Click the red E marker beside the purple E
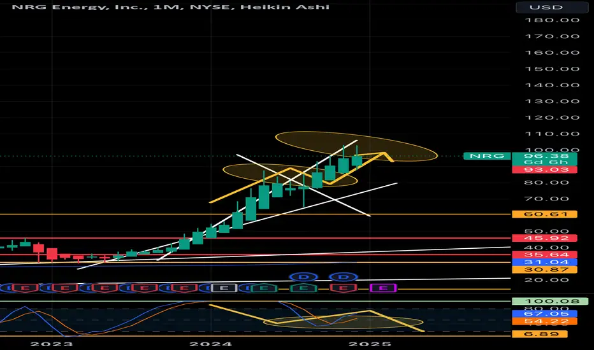This screenshot has height=350, width=594. point(344,288)
